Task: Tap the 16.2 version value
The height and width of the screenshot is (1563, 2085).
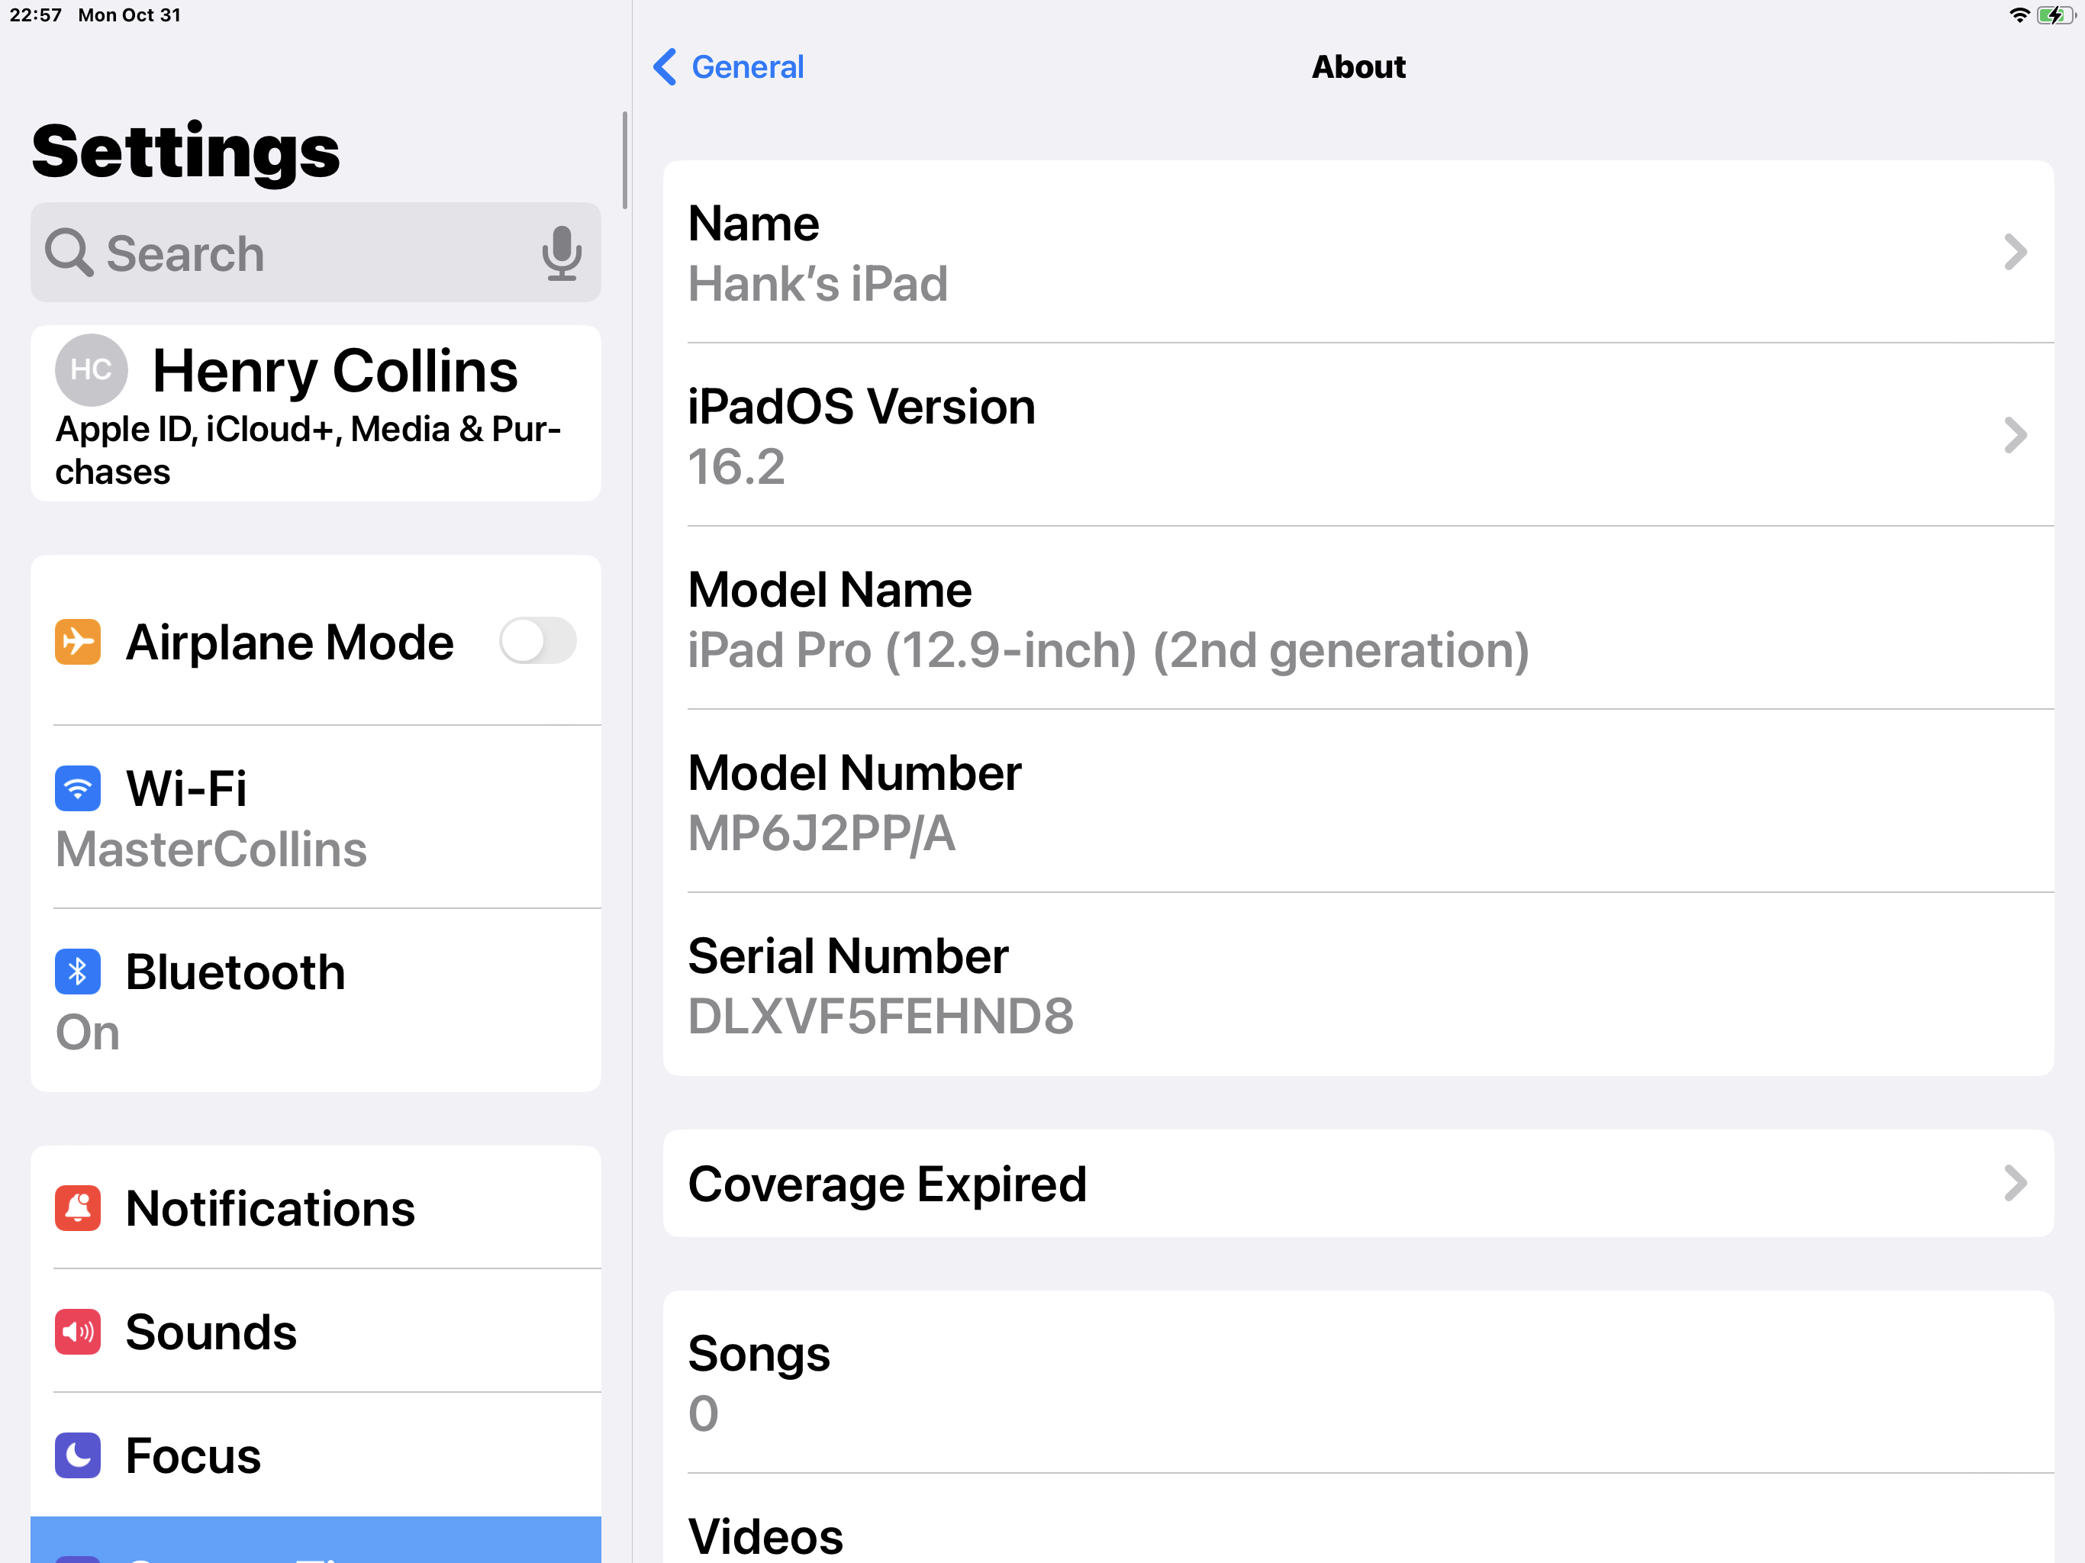Action: click(x=736, y=466)
